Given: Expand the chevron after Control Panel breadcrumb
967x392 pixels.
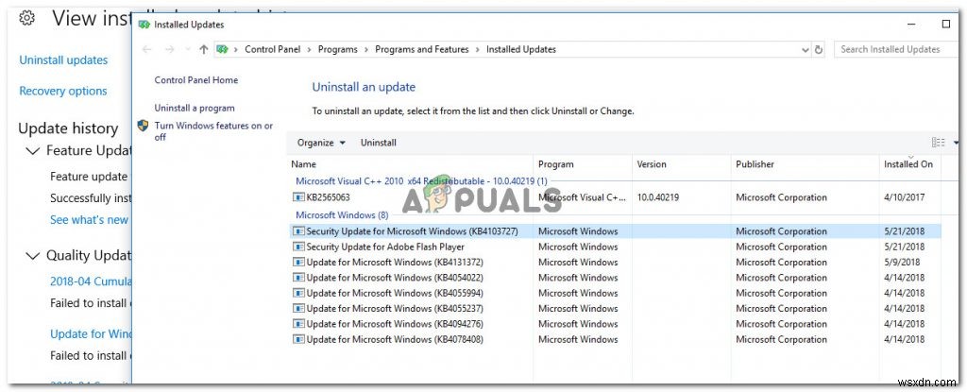Looking at the screenshot, I should 309,49.
